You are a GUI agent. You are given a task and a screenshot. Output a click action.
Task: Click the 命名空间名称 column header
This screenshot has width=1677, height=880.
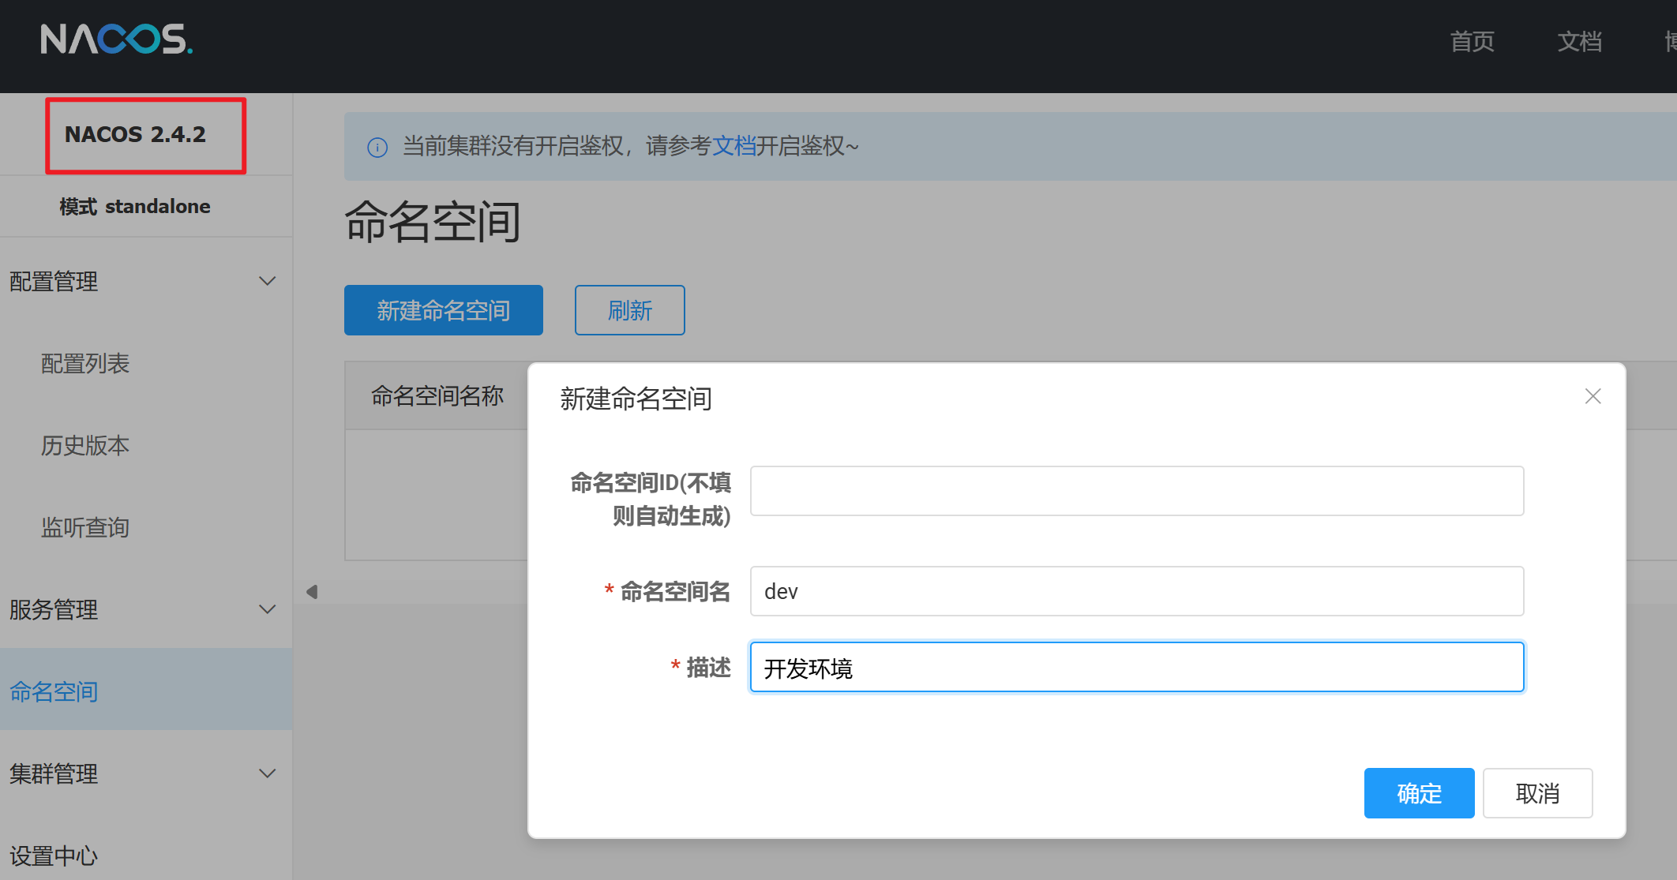click(437, 395)
